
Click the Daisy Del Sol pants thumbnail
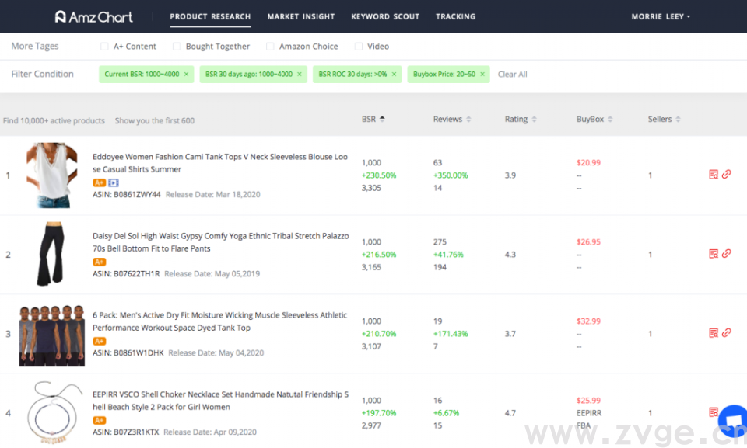click(51, 254)
